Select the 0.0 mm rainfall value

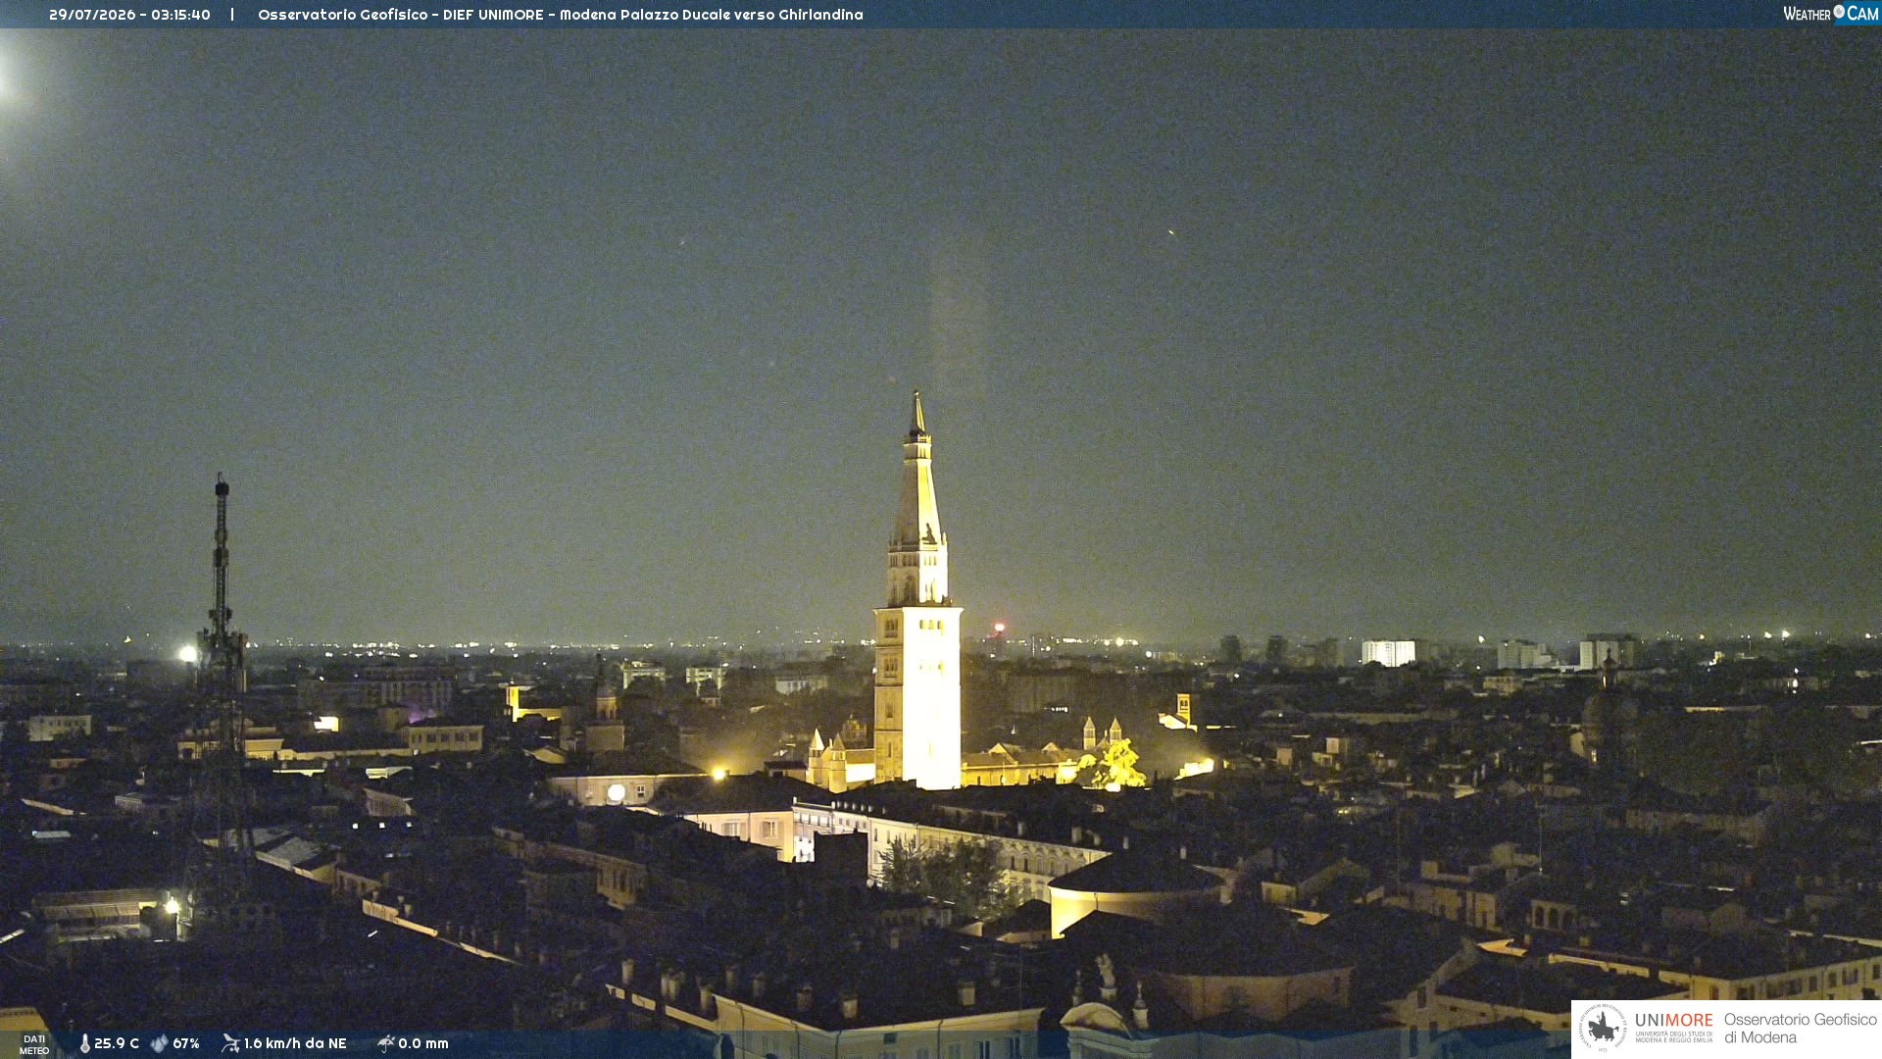(x=423, y=1043)
